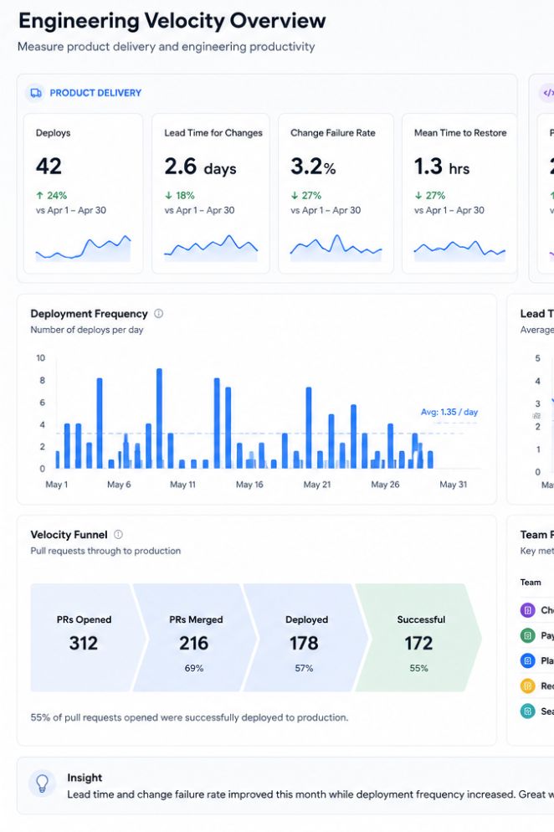Screen dimensions: 554x832
Task: Click the 'Team' column header
Action: pyautogui.click(x=531, y=582)
